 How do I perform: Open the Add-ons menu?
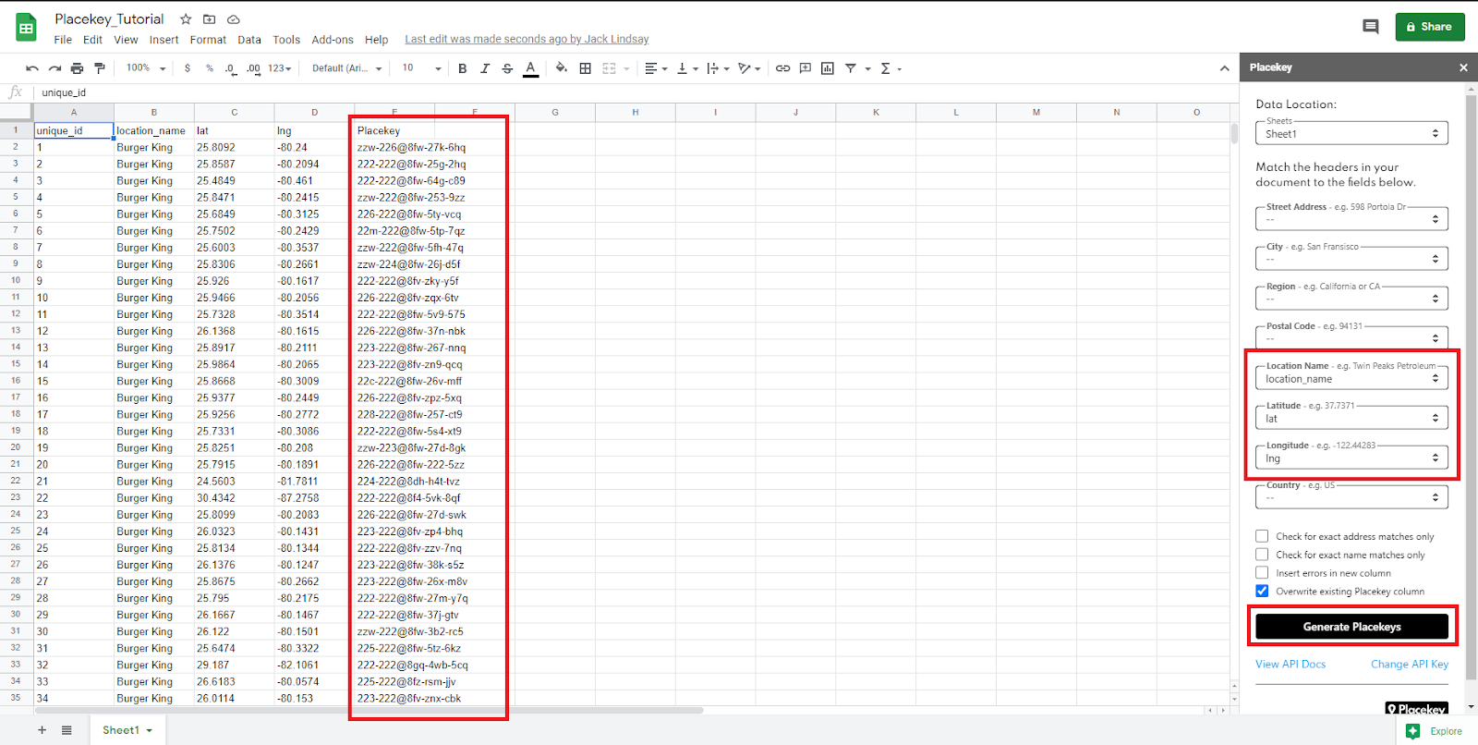point(333,40)
